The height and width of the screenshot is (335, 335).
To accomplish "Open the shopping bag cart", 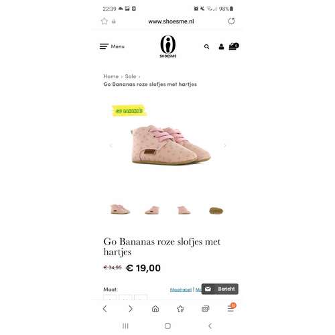I will pos(234,46).
